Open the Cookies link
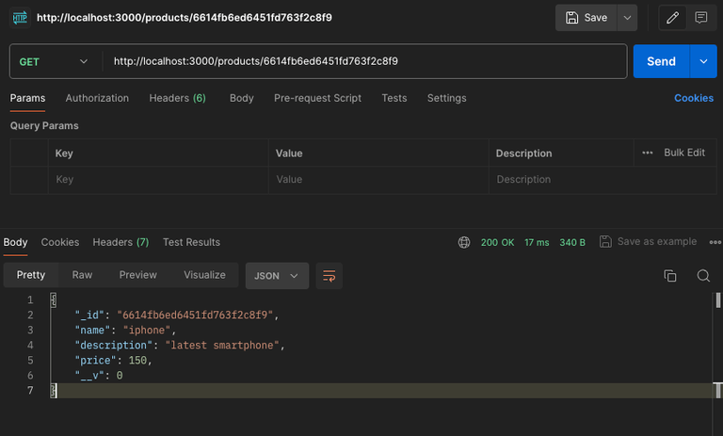This screenshot has width=723, height=436. (694, 98)
